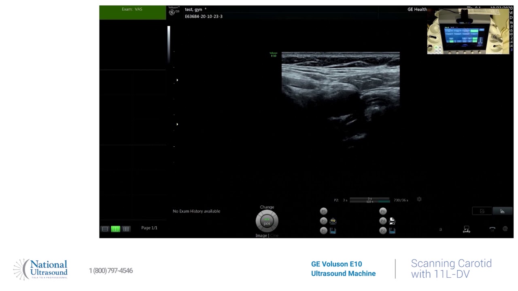Click the P2 save cine disk icon
The image size is (518, 291).
tap(392, 231)
